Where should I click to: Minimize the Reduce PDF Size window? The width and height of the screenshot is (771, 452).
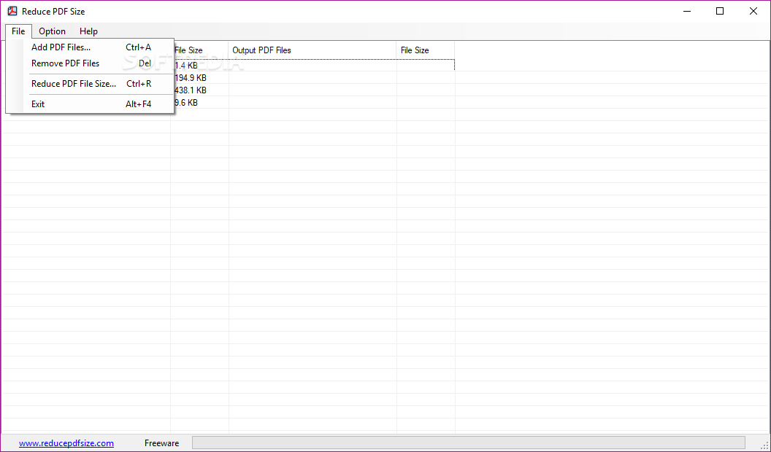pos(688,11)
